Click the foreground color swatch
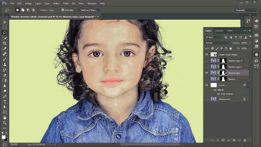 [x=4, y=137]
